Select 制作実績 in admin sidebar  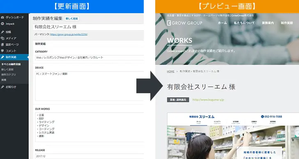(x=14, y=57)
